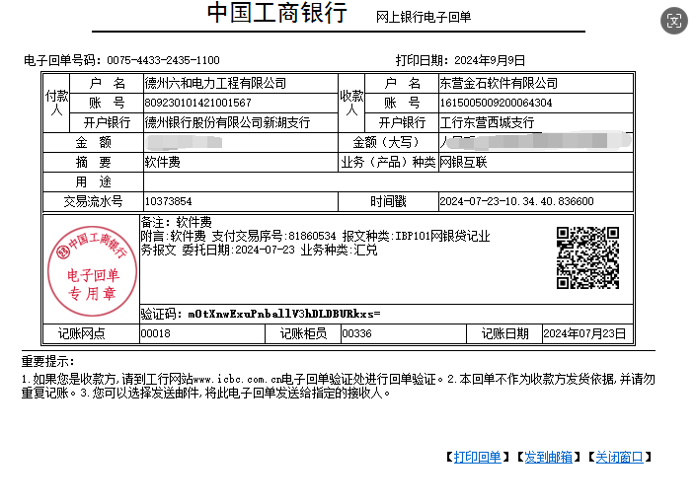Click the 业务（产品）种类 label cell
The image size is (696, 504).
tap(388, 162)
